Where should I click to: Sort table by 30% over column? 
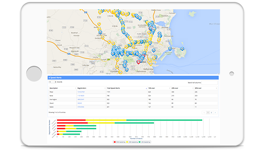click(205, 88)
